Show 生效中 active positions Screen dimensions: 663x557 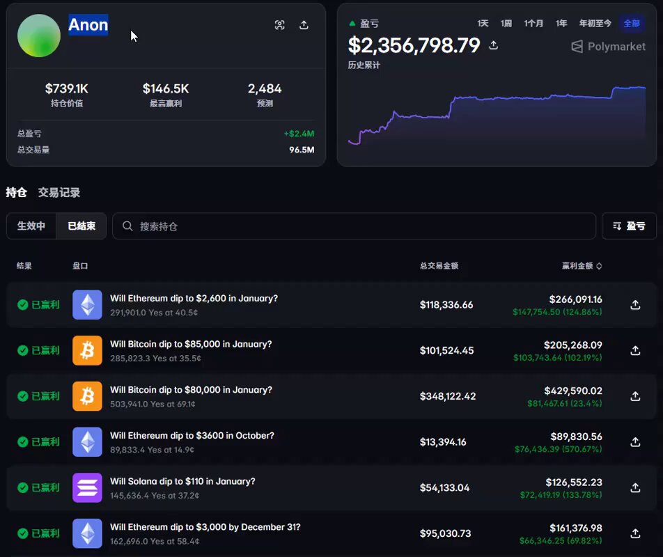tap(31, 226)
